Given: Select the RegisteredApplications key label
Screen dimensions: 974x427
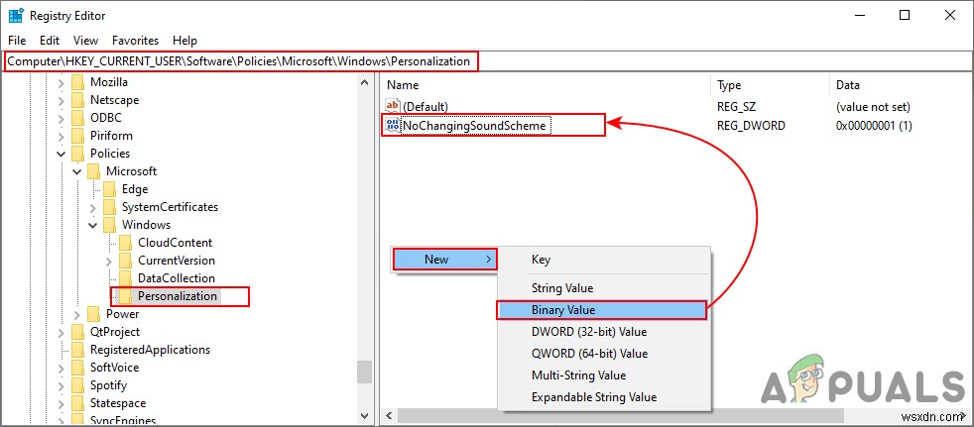Looking at the screenshot, I should (151, 350).
